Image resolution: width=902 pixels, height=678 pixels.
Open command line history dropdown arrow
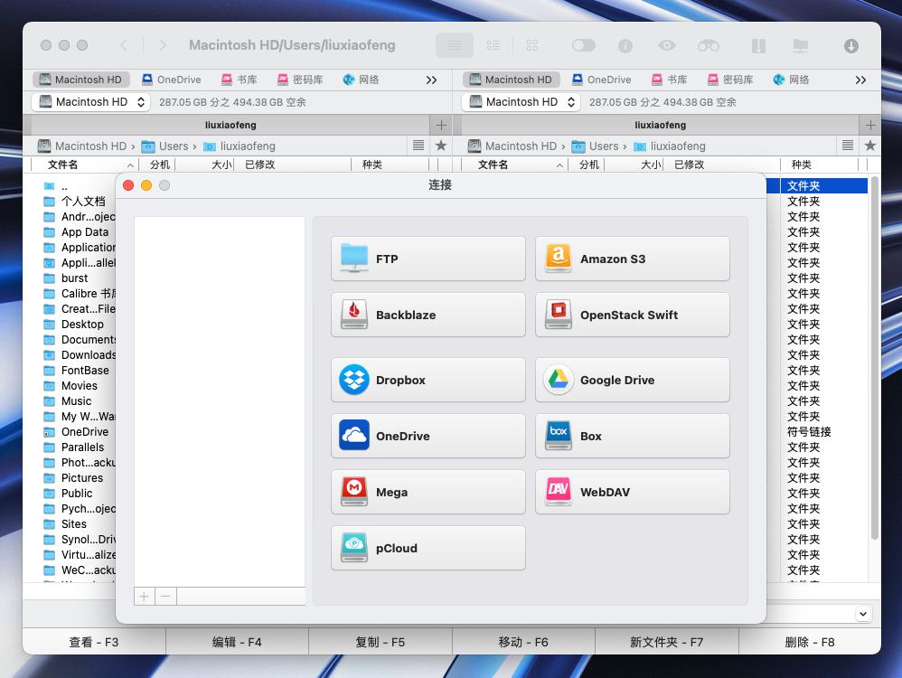click(x=863, y=614)
